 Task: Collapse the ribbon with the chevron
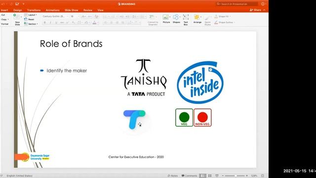265,10
